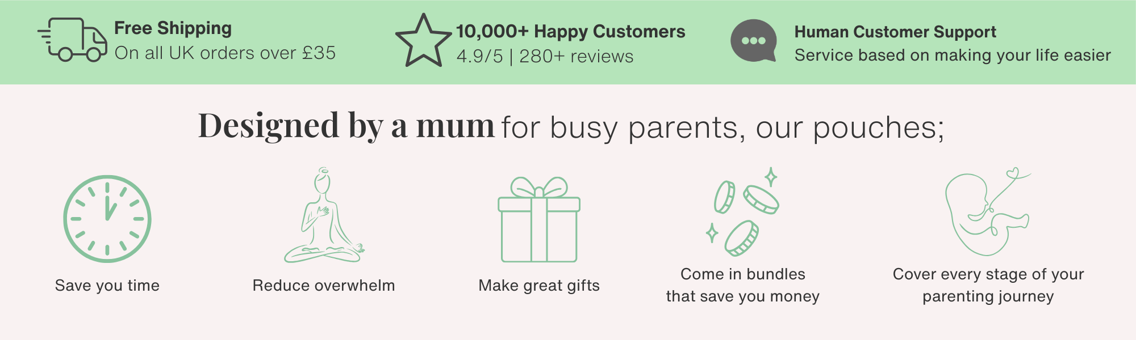Click the Free Shipping heading

(173, 28)
